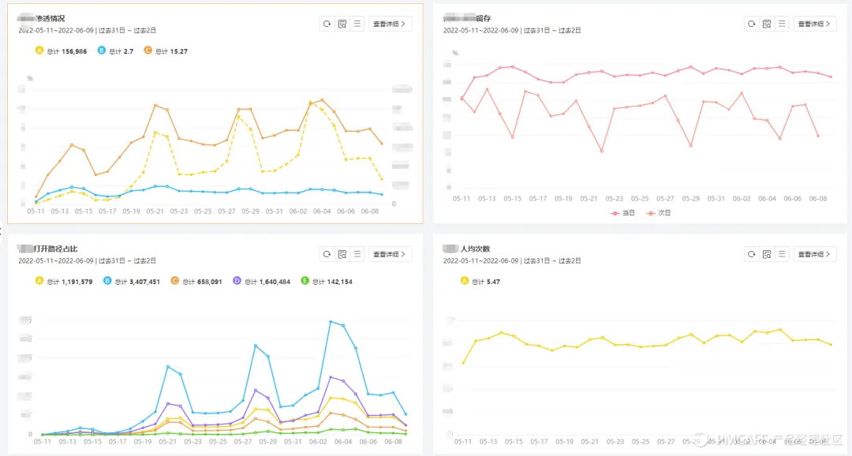Screen dimensions: 852x456
Task: Refresh the 渗透情况 chart data
Action: coord(327,24)
